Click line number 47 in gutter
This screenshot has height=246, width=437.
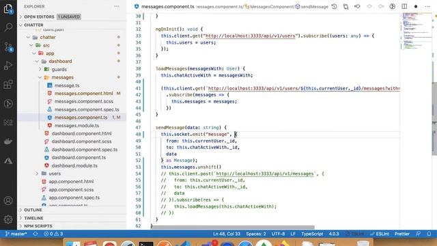(x=138, y=128)
